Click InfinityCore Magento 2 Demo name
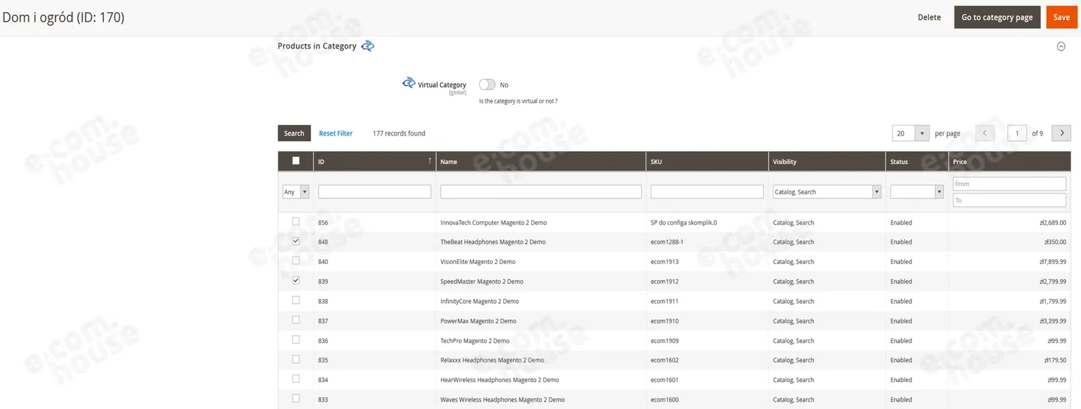Viewport: 1081px width, 409px height. point(480,302)
